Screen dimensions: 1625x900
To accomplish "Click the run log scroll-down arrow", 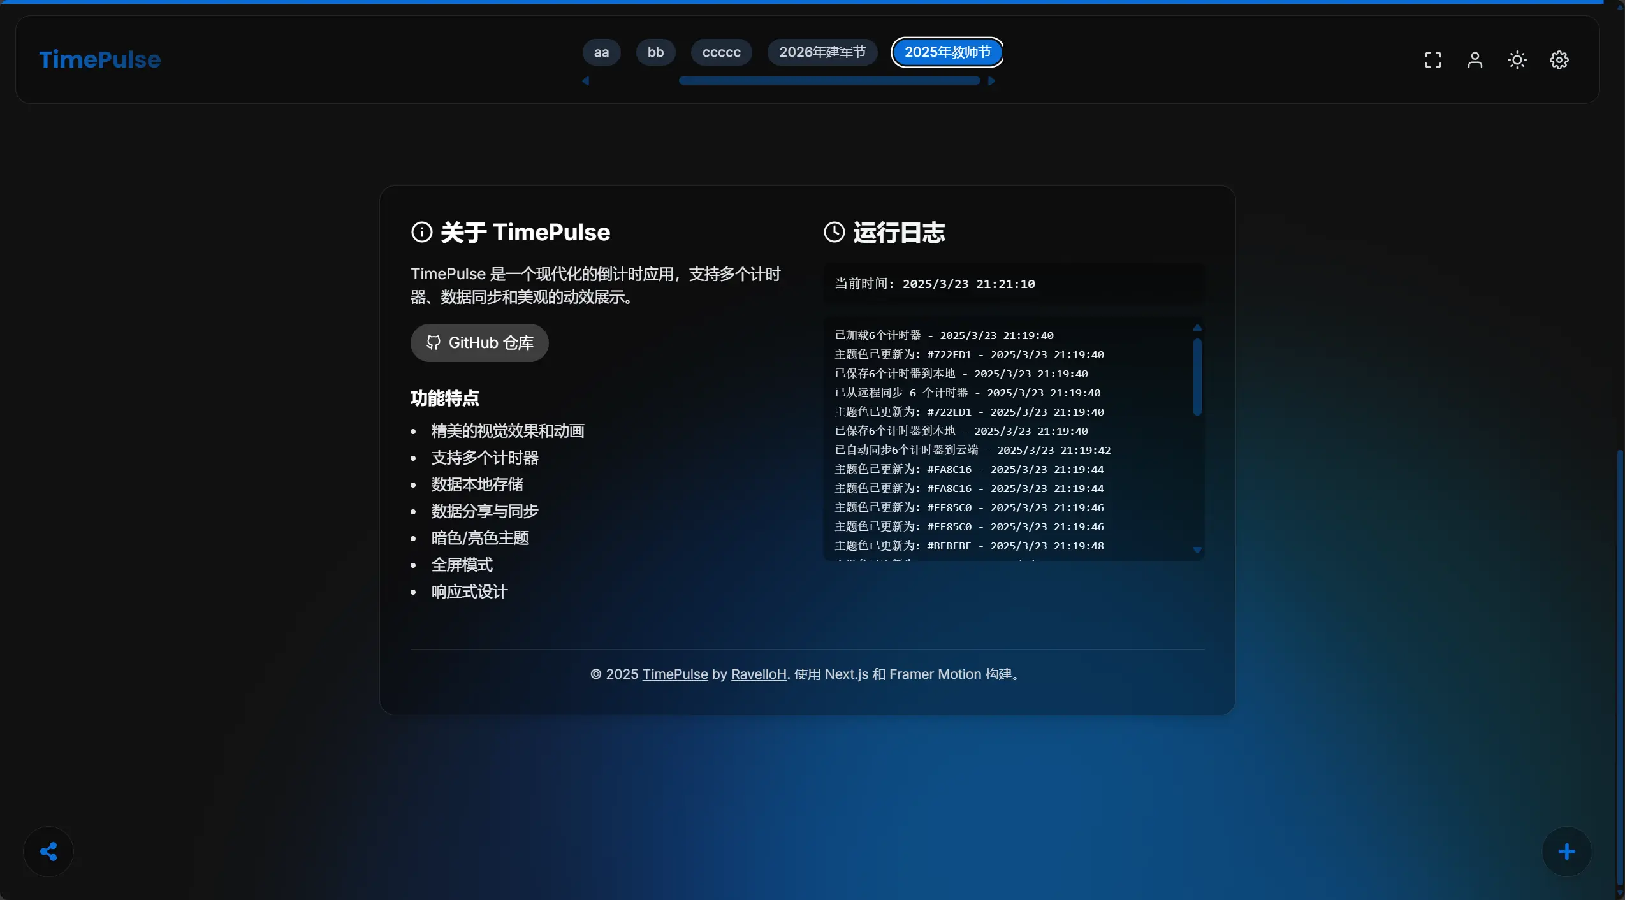I will point(1197,550).
